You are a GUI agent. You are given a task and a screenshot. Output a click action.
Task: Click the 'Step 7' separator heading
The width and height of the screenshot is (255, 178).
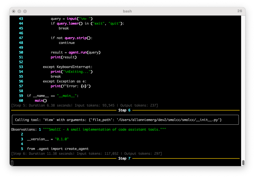tap(124, 158)
